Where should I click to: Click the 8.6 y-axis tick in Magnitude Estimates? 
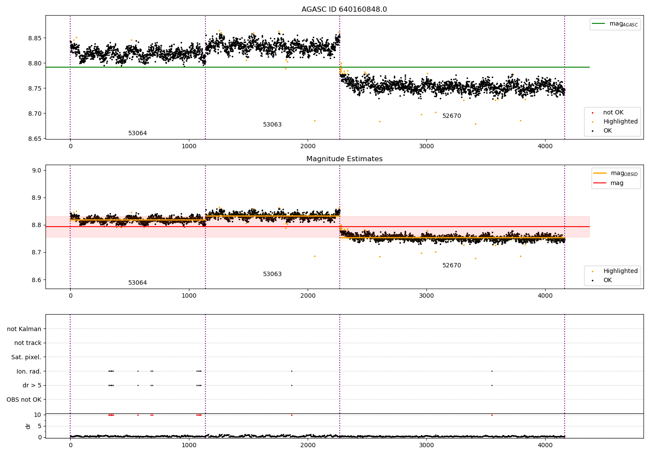tap(36, 280)
